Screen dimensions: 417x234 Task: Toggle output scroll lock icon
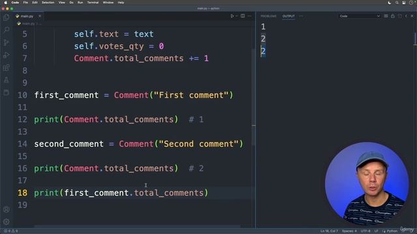(393, 16)
